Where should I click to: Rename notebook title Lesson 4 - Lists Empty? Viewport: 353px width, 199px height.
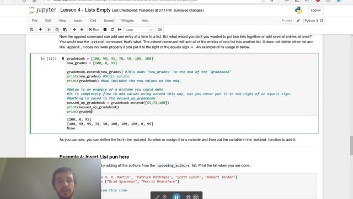point(85,10)
